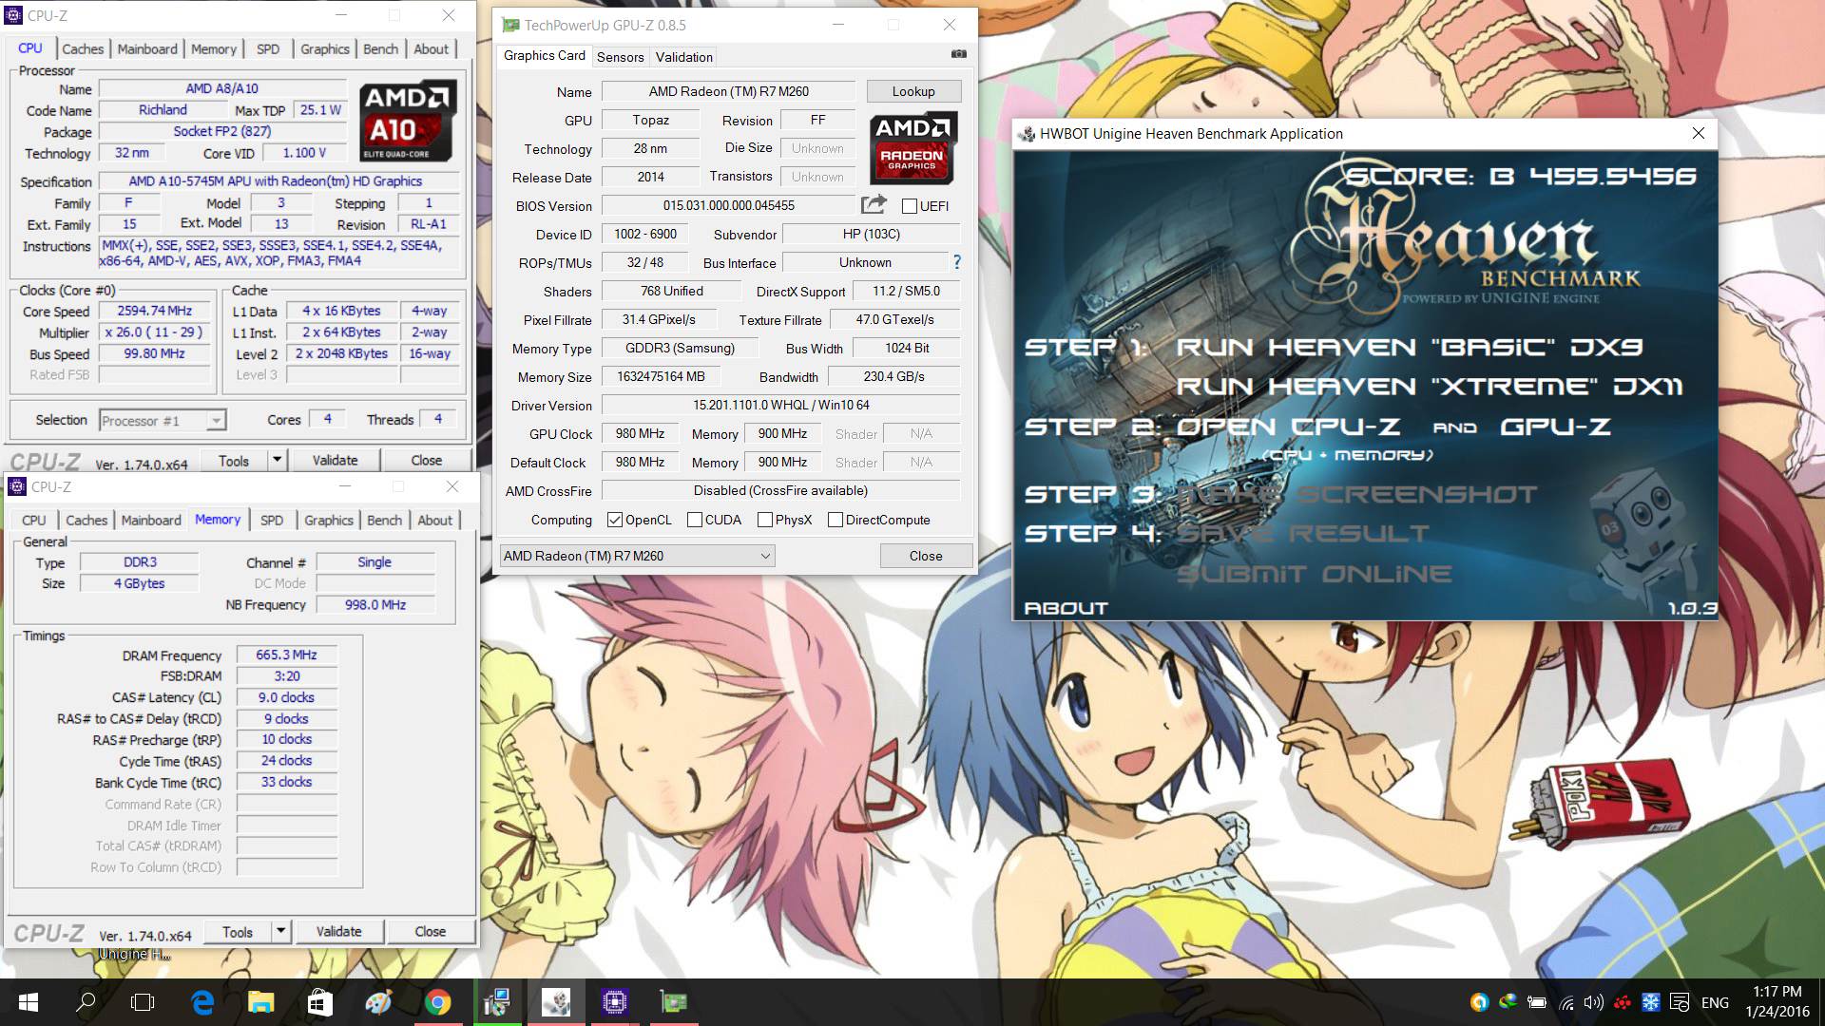
Task: Open the AMD Radeon R7 M260 GPU dropdown
Action: point(638,556)
